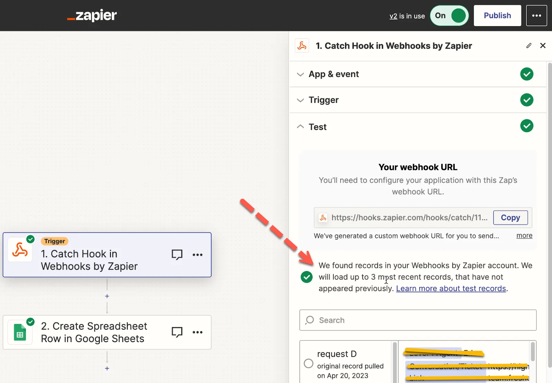Click the Webhooks icon on step 1 card

point(20,250)
